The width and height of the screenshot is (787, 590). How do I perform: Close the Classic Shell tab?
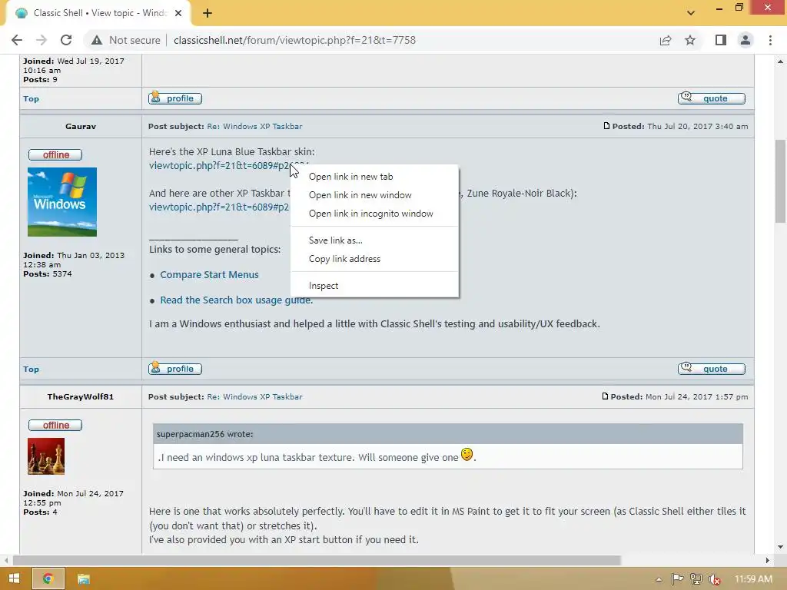(x=178, y=13)
